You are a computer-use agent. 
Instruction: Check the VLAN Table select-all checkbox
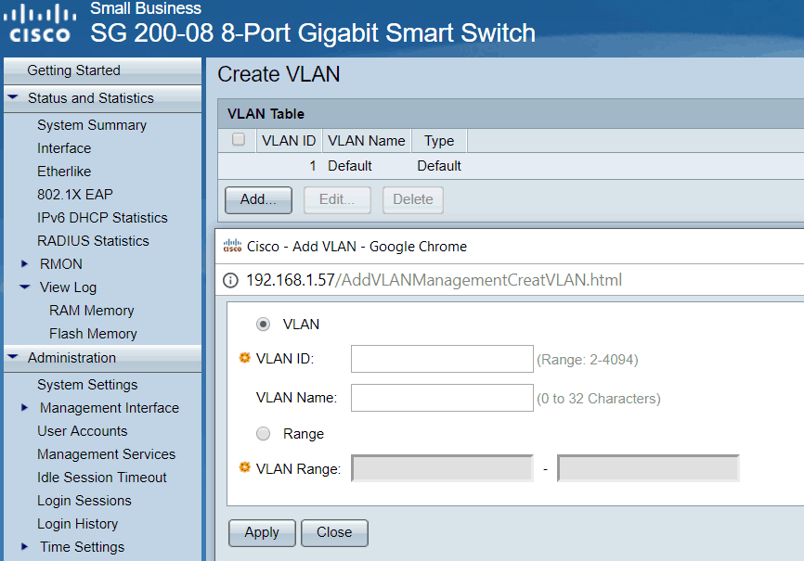(239, 140)
